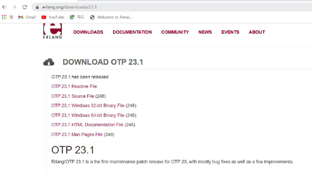Click the padlock site security icon
This screenshot has width=312, height=173.
tap(37, 7)
